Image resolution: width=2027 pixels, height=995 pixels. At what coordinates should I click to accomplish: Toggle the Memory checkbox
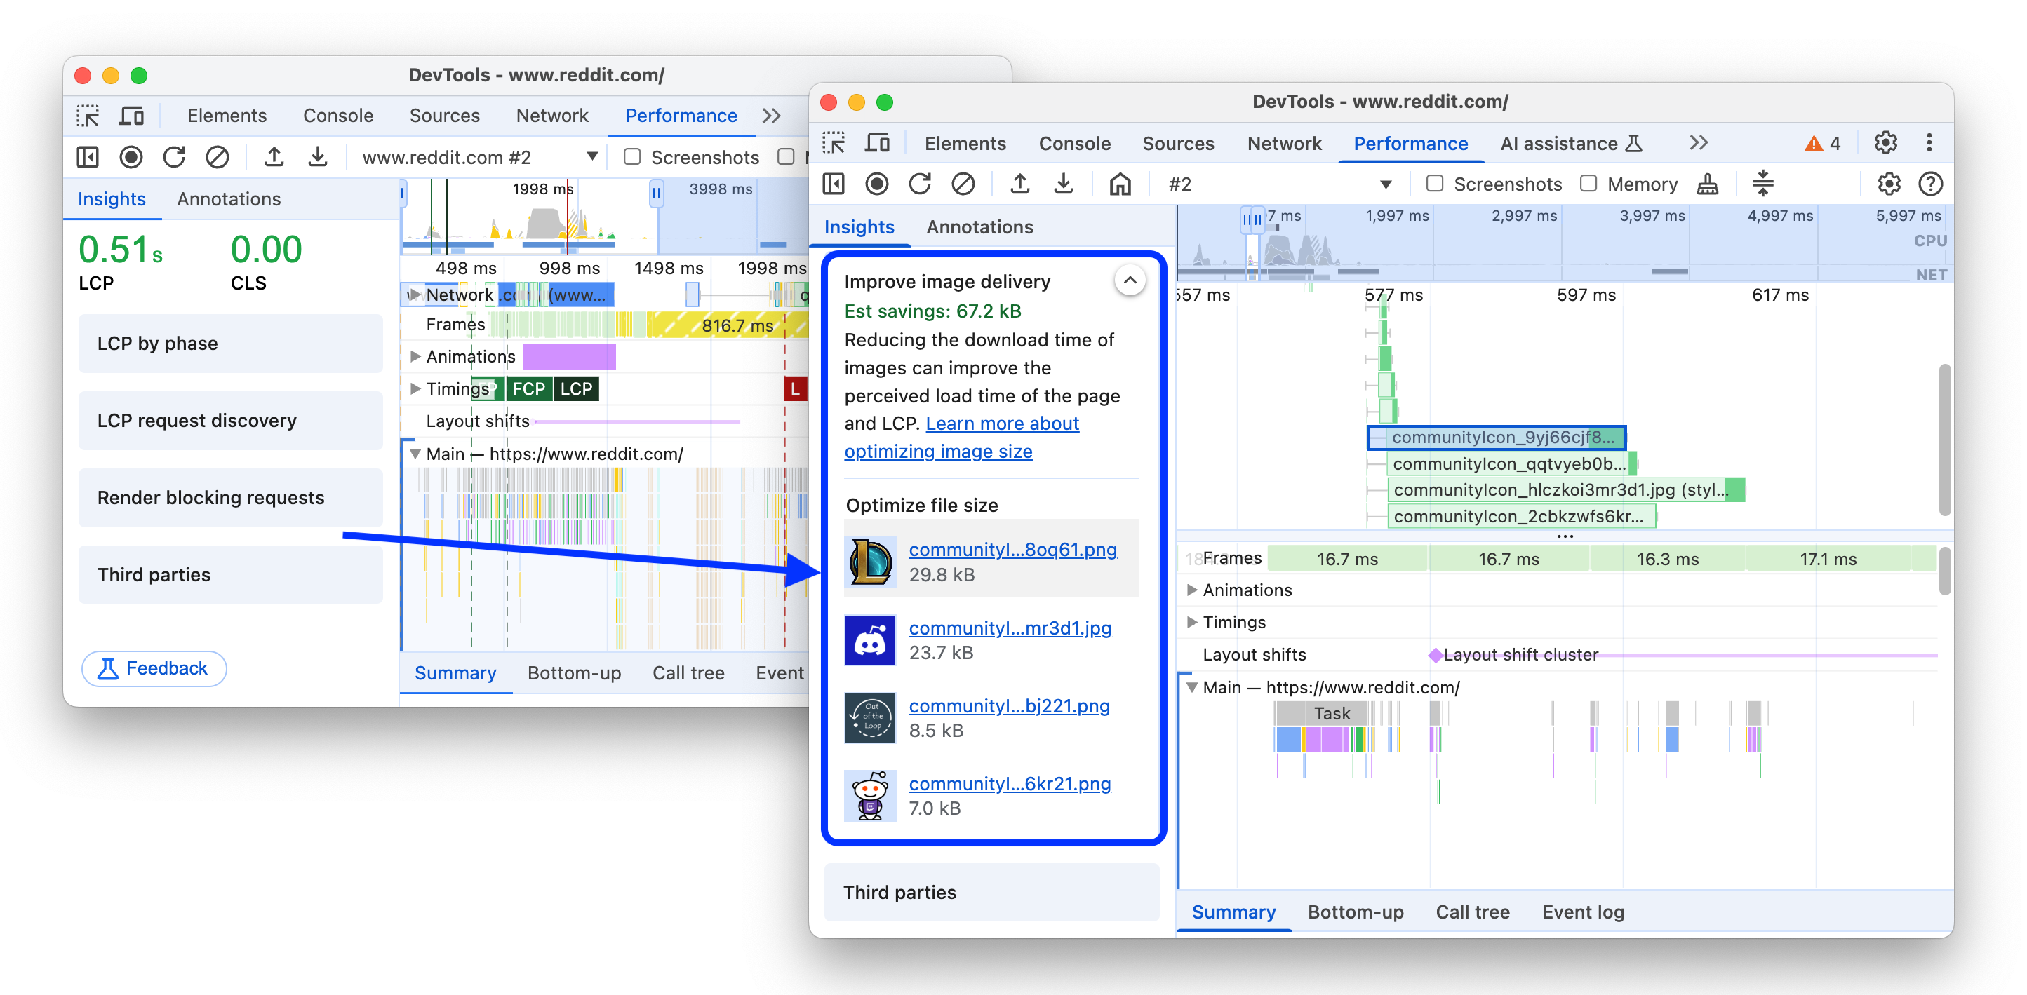pos(1593,184)
